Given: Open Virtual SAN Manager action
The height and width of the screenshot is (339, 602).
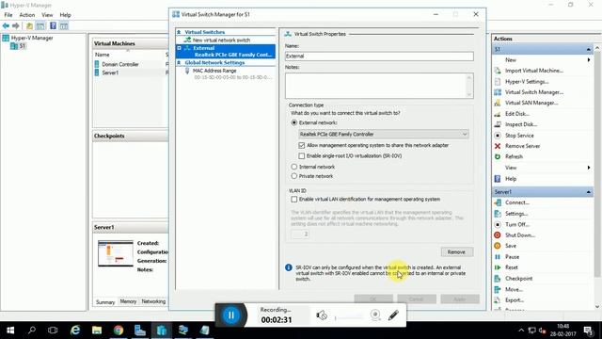Looking at the screenshot, I should click(531, 103).
